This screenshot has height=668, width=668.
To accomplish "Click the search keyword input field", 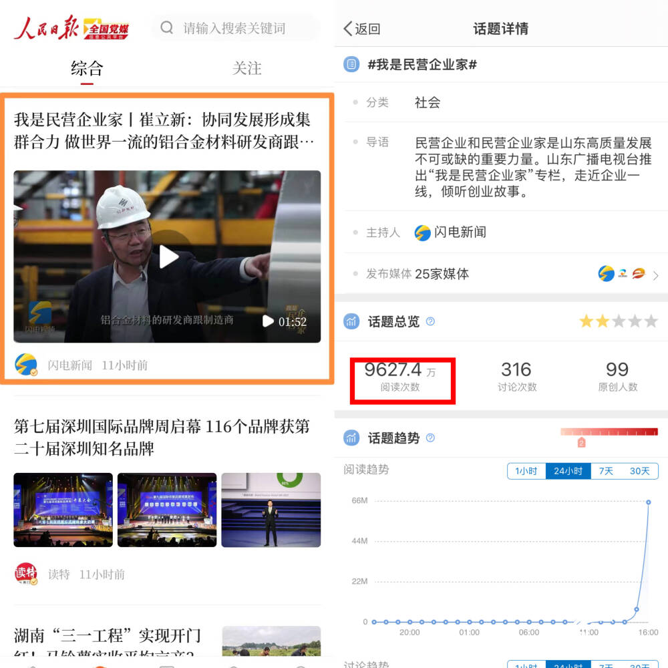I will [244, 28].
